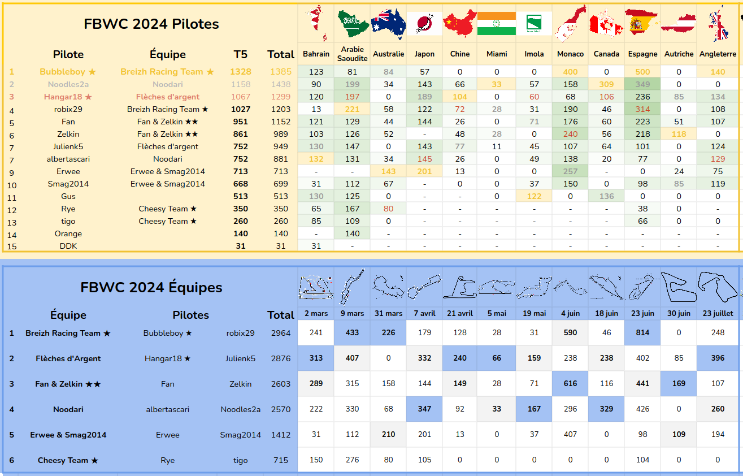Click Noodles2a's Canada score '309'

pyautogui.click(x=606, y=84)
